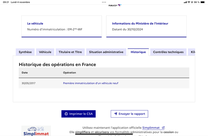Open the Titulaire et Titre tab
208x136 pixels.
pyautogui.click(x=70, y=52)
